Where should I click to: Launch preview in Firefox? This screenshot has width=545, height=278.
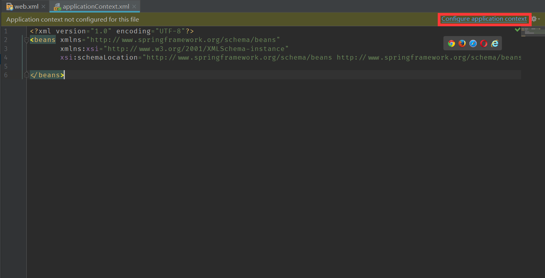pos(462,43)
